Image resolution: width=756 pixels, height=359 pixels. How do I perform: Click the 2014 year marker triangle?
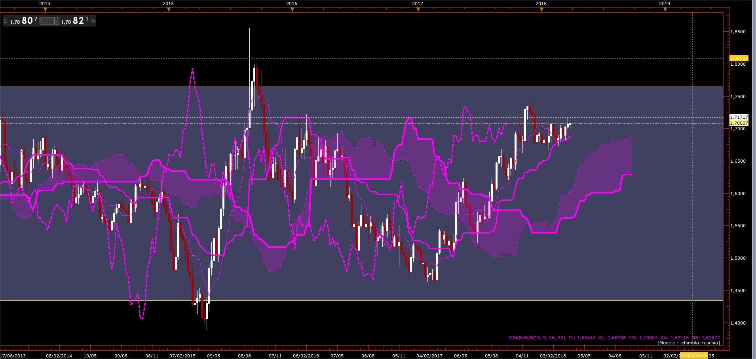point(45,10)
